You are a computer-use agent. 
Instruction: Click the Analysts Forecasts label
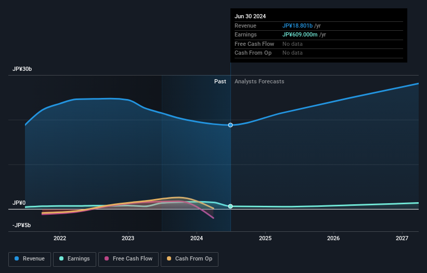point(259,81)
